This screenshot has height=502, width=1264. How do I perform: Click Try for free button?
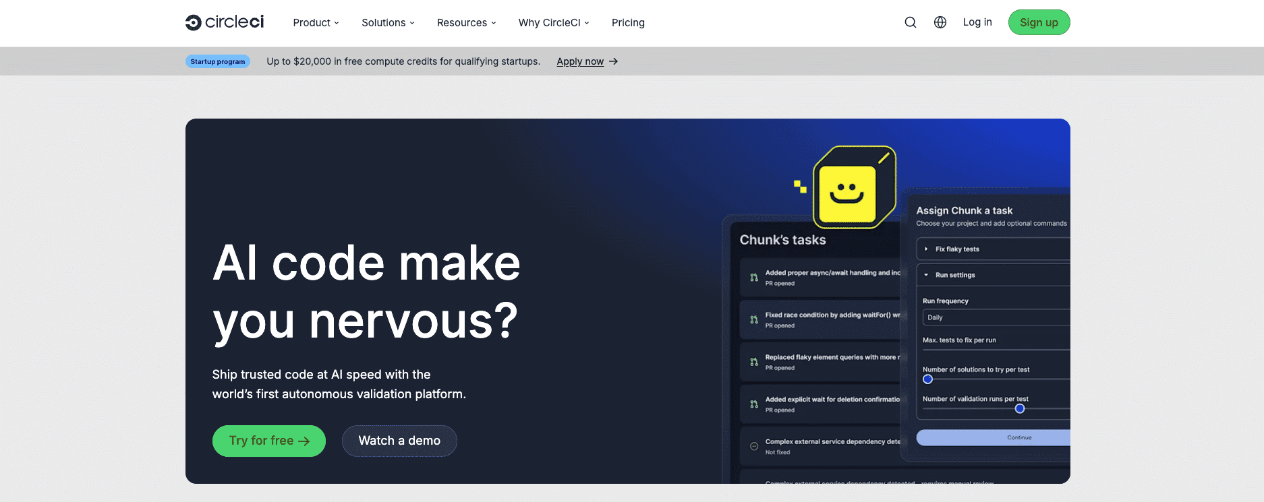269,441
